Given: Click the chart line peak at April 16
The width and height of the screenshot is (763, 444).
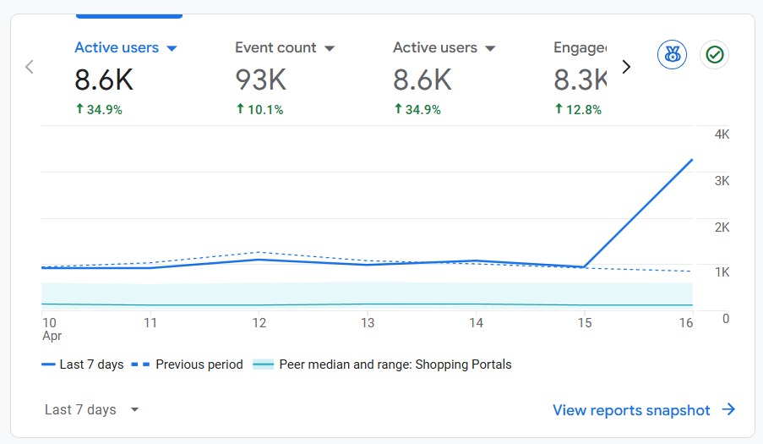Looking at the screenshot, I should point(692,160).
